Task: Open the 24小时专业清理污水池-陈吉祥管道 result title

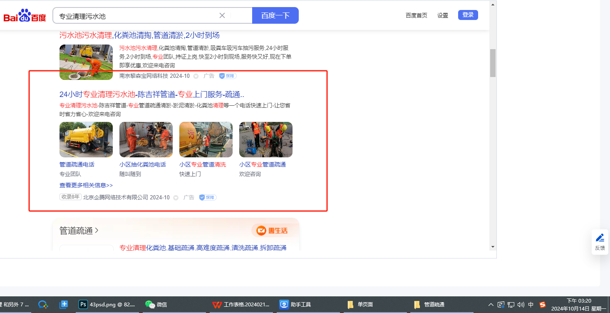Action: (x=152, y=94)
